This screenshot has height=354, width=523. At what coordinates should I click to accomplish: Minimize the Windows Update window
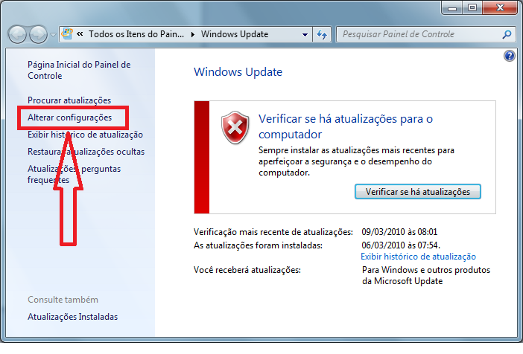452,8
